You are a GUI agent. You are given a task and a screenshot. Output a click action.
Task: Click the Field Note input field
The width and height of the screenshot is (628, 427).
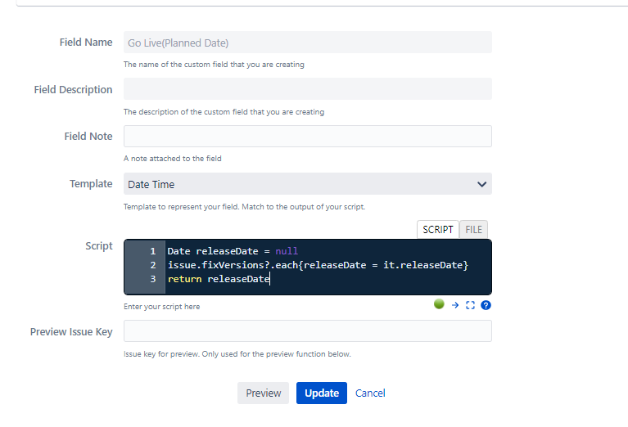[x=308, y=136]
